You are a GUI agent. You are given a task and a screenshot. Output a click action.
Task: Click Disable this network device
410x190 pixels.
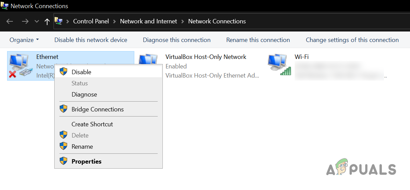pos(91,40)
